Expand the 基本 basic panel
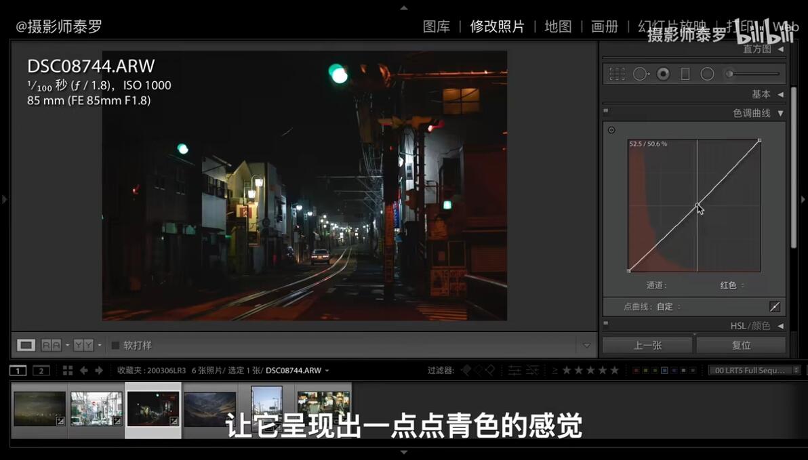808x460 pixels. click(x=781, y=94)
